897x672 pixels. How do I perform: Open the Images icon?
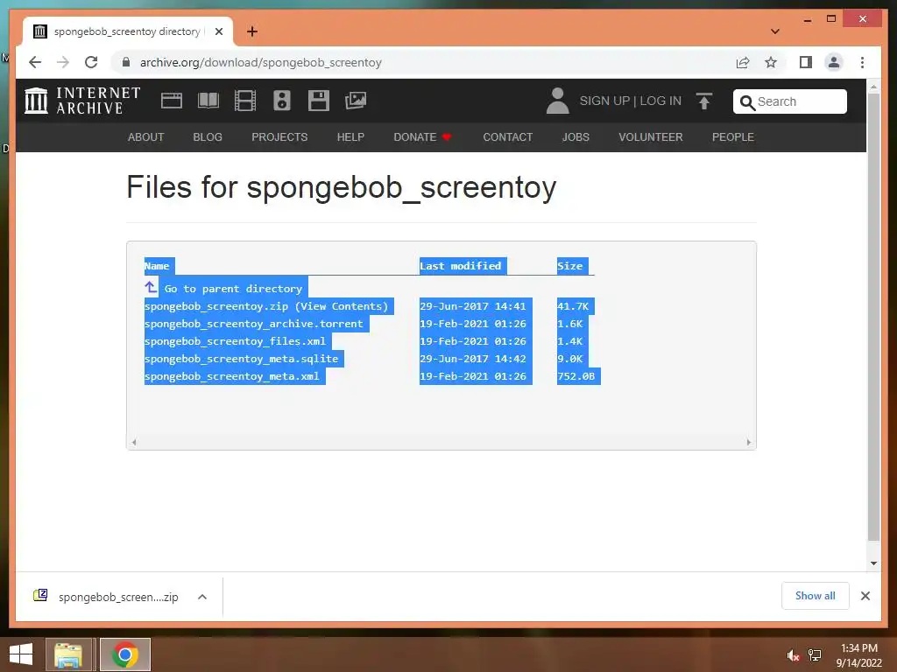pyautogui.click(x=356, y=101)
